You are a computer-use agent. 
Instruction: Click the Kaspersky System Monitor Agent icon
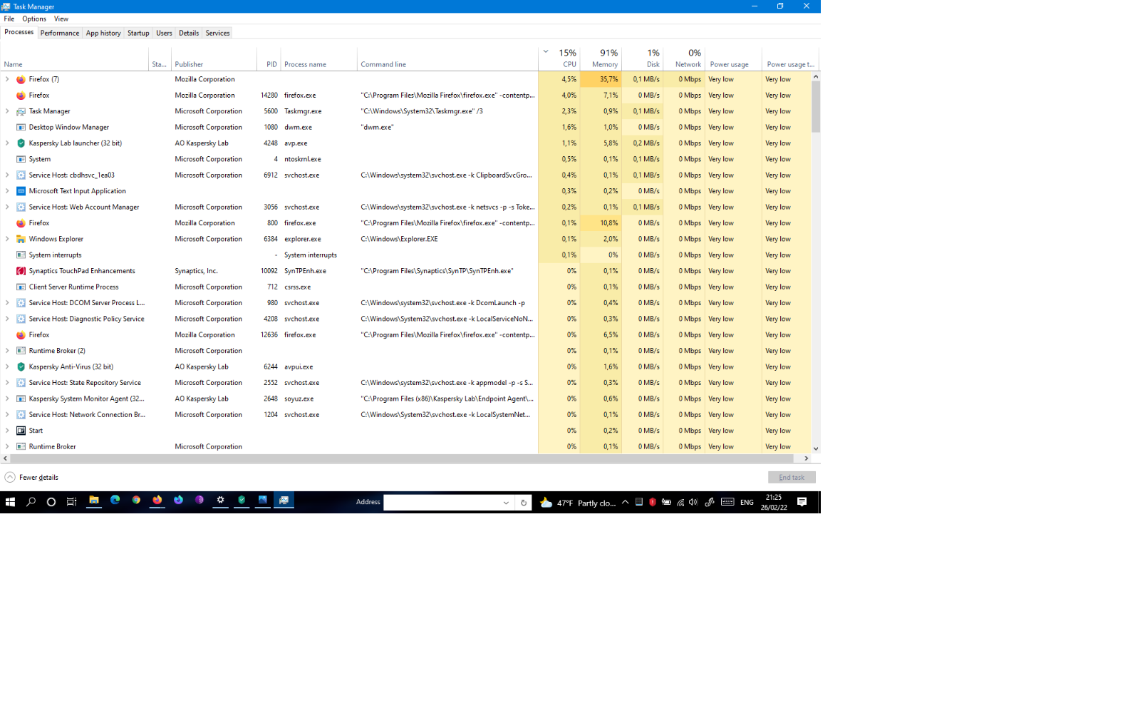[x=21, y=399]
